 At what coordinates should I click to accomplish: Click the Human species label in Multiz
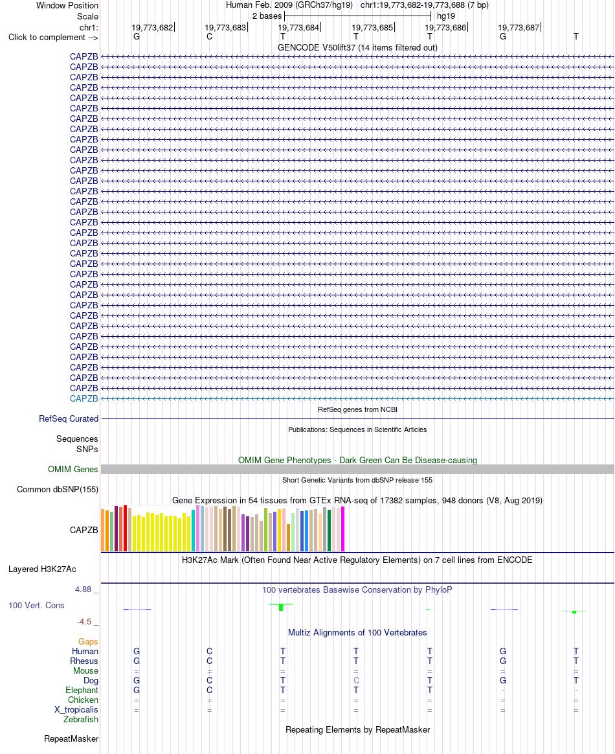(85, 652)
